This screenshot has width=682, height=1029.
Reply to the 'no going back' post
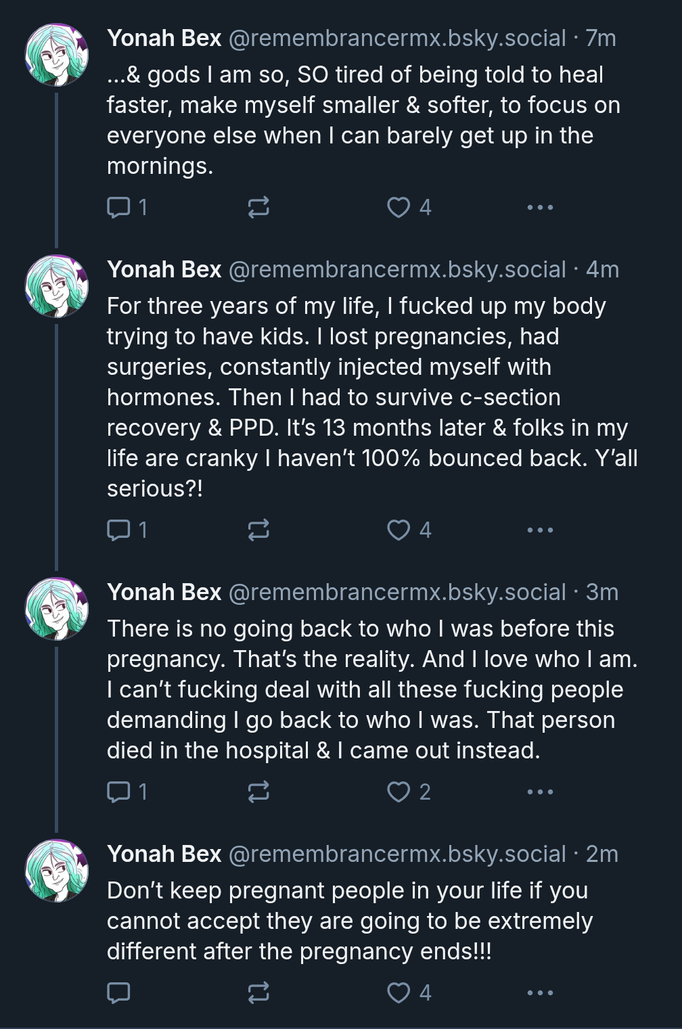[119, 792]
